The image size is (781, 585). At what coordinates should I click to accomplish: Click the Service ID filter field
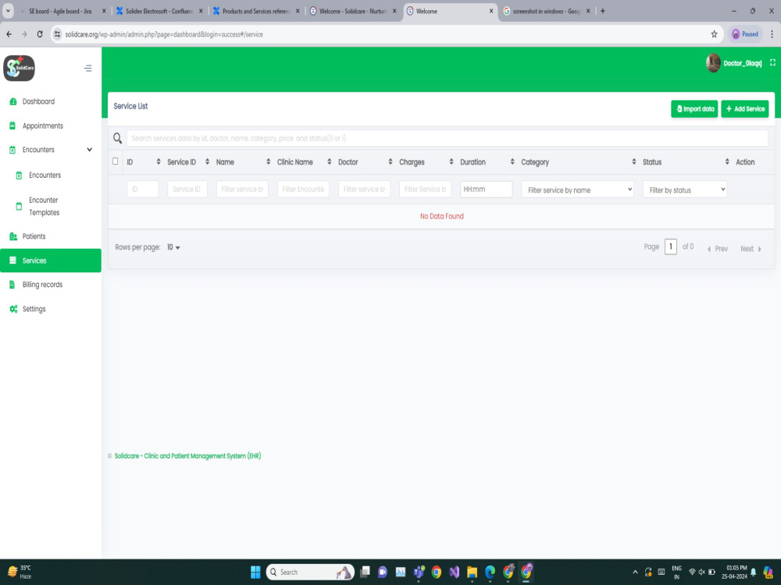pyautogui.click(x=187, y=189)
